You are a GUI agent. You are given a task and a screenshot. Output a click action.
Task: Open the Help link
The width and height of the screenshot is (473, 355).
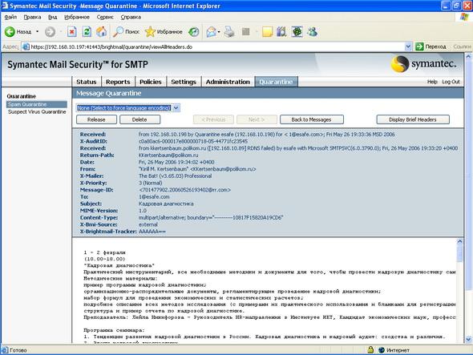tap(432, 82)
